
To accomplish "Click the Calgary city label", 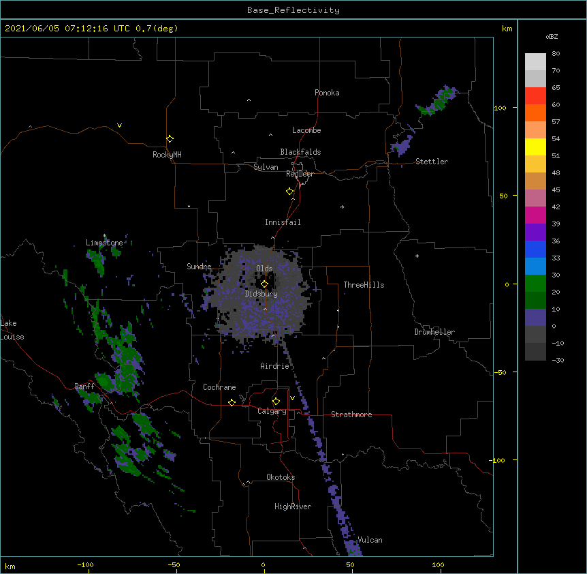I will click(272, 411).
